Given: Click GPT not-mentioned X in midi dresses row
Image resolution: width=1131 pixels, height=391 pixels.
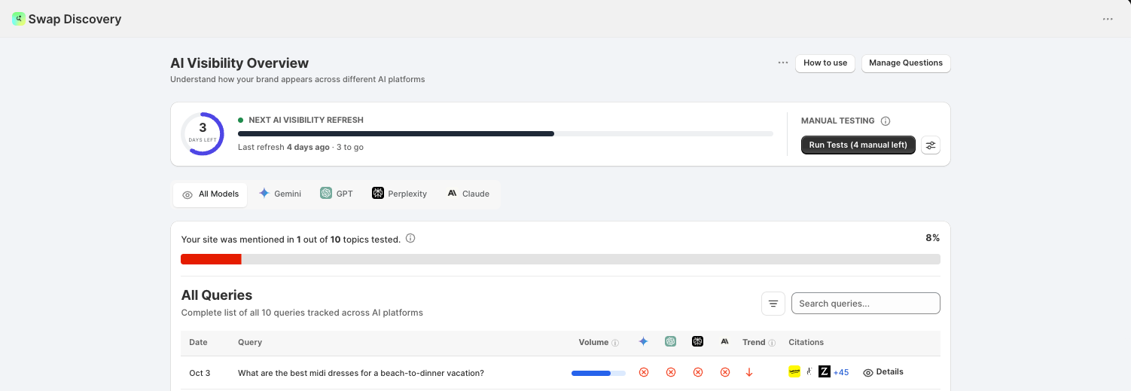Looking at the screenshot, I should click(x=671, y=372).
